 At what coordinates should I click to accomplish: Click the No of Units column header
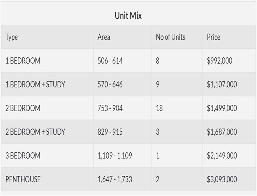coord(170,37)
